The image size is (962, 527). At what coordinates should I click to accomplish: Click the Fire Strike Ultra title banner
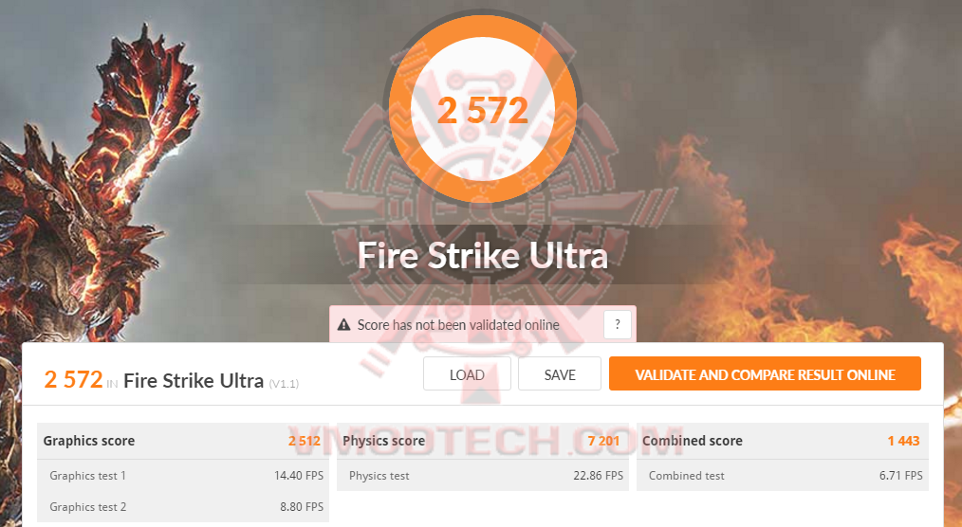[483, 255]
